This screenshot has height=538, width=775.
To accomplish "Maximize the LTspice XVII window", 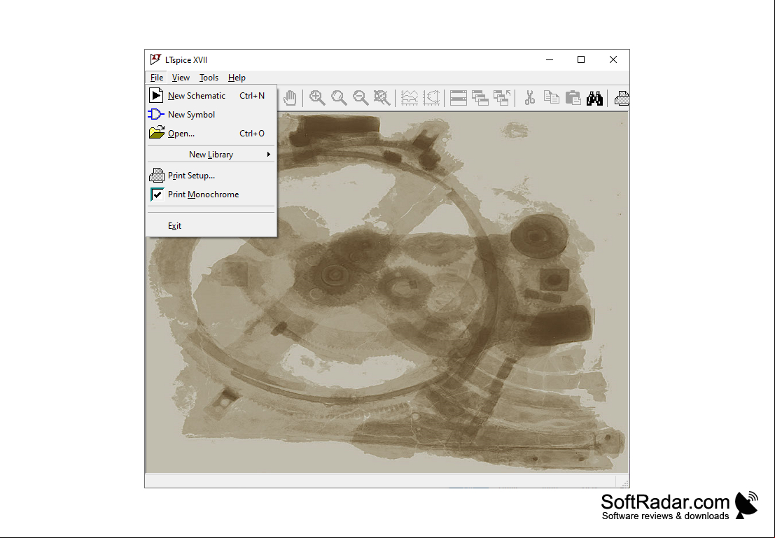I will 581,59.
